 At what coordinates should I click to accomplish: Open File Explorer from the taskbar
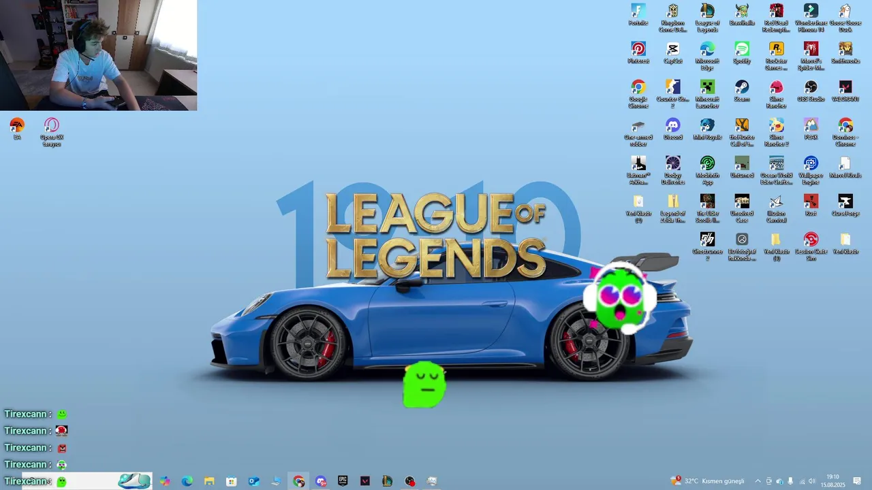pyautogui.click(x=209, y=481)
